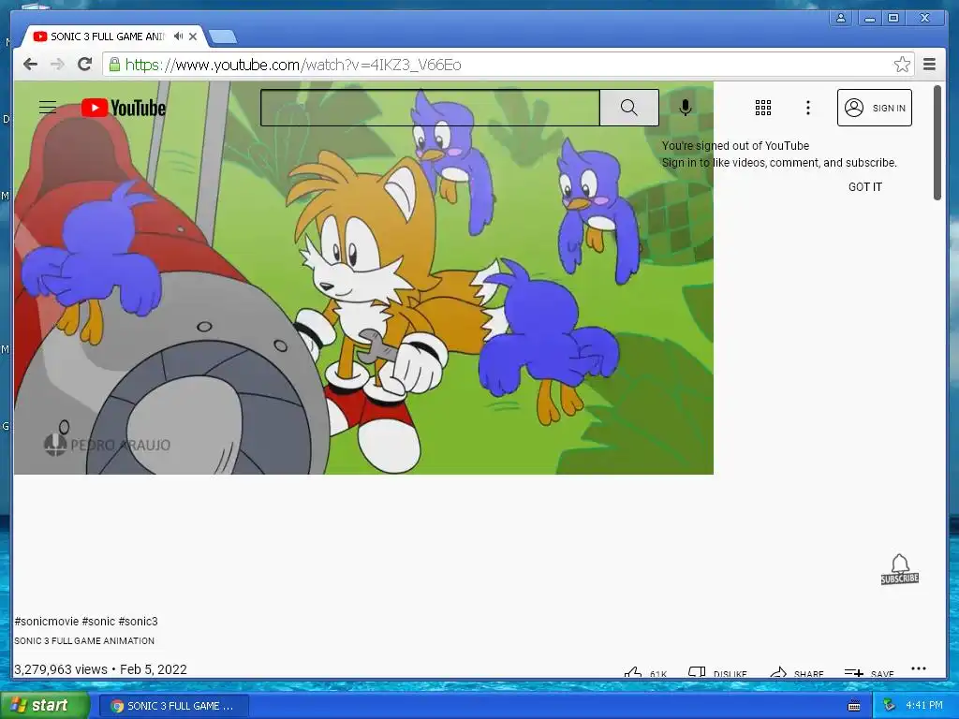Select the SONIC 3 FULL GAME tab
Image resolution: width=959 pixels, height=719 pixels.
pos(107,37)
